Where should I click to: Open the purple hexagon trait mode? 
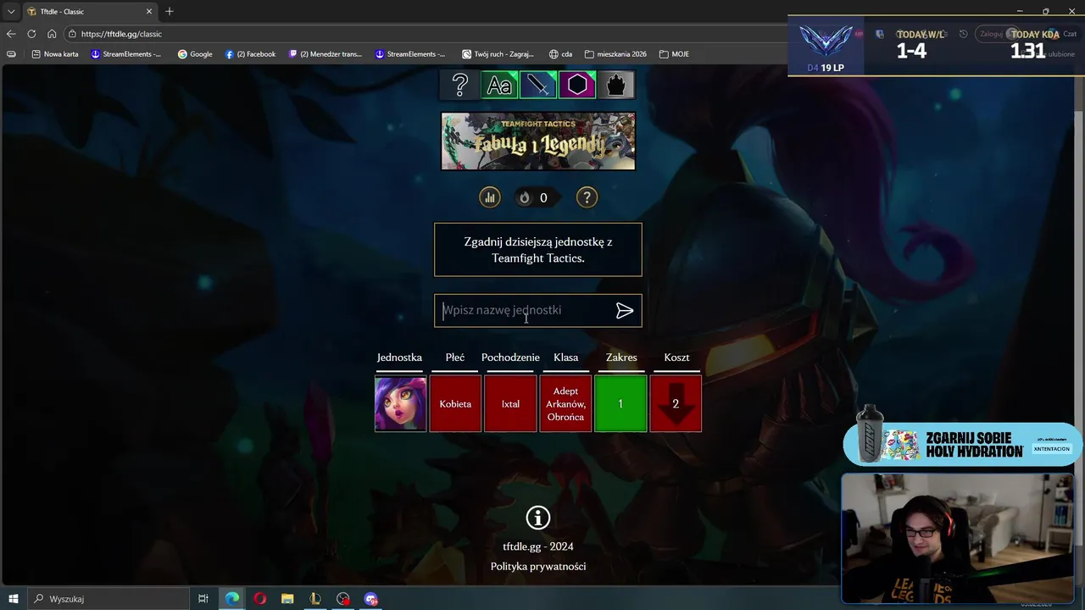click(577, 85)
